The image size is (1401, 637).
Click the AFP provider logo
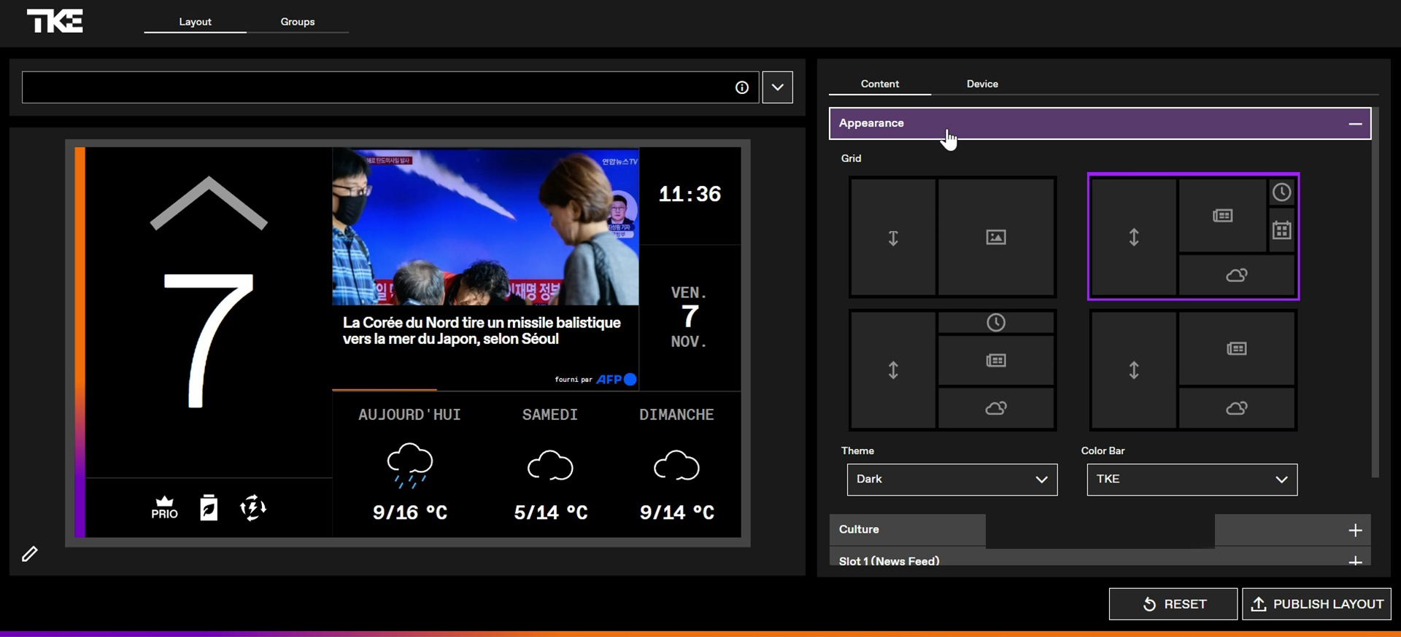tap(616, 379)
